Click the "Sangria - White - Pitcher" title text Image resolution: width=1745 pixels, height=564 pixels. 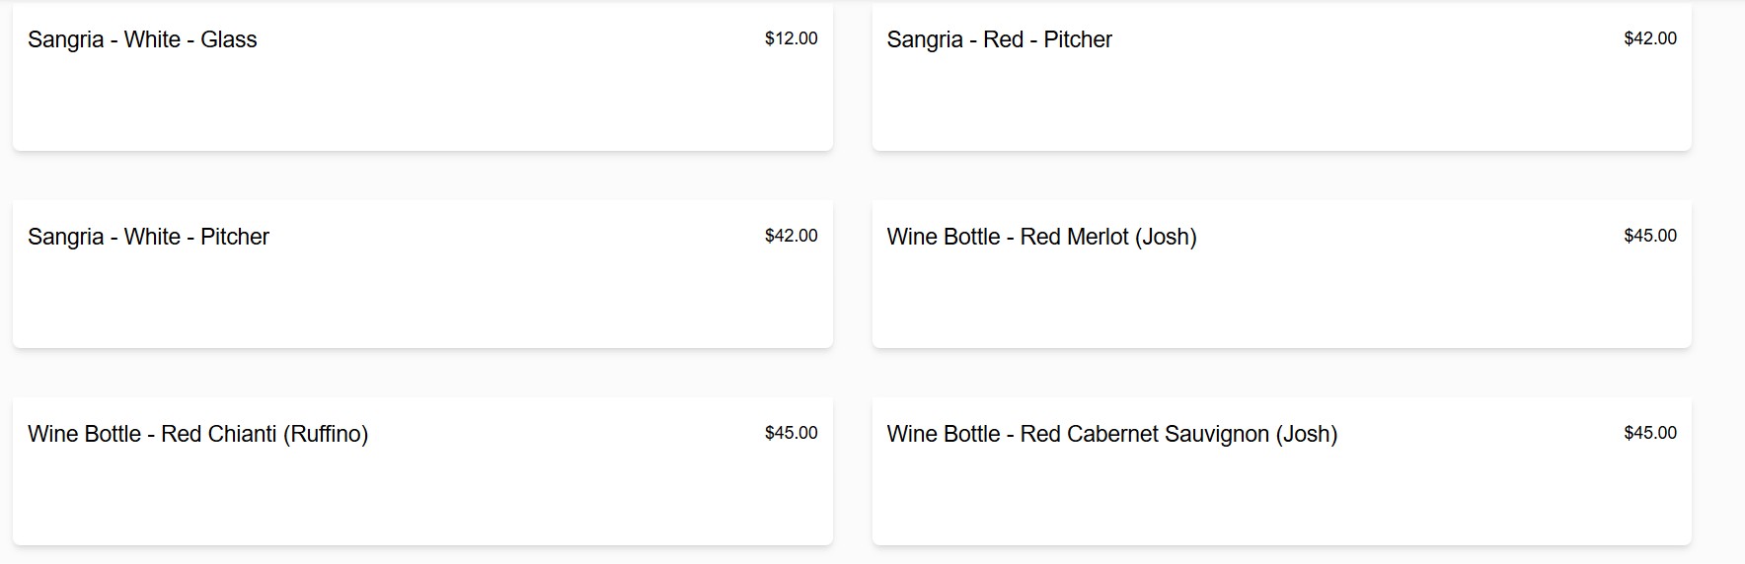[148, 237]
